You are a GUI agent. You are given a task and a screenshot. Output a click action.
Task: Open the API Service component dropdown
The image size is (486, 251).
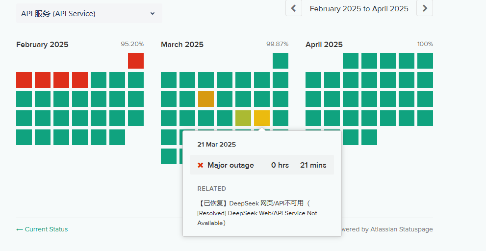tap(89, 13)
